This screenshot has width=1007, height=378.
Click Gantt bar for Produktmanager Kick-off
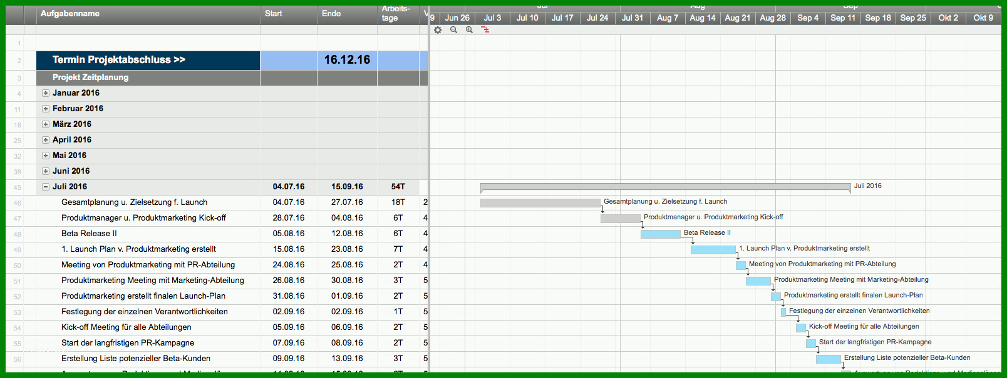click(621, 218)
